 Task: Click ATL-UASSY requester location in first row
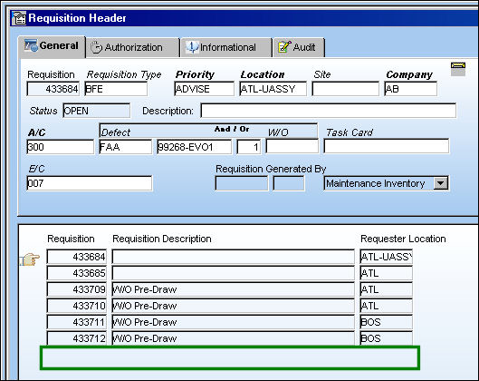(386, 257)
